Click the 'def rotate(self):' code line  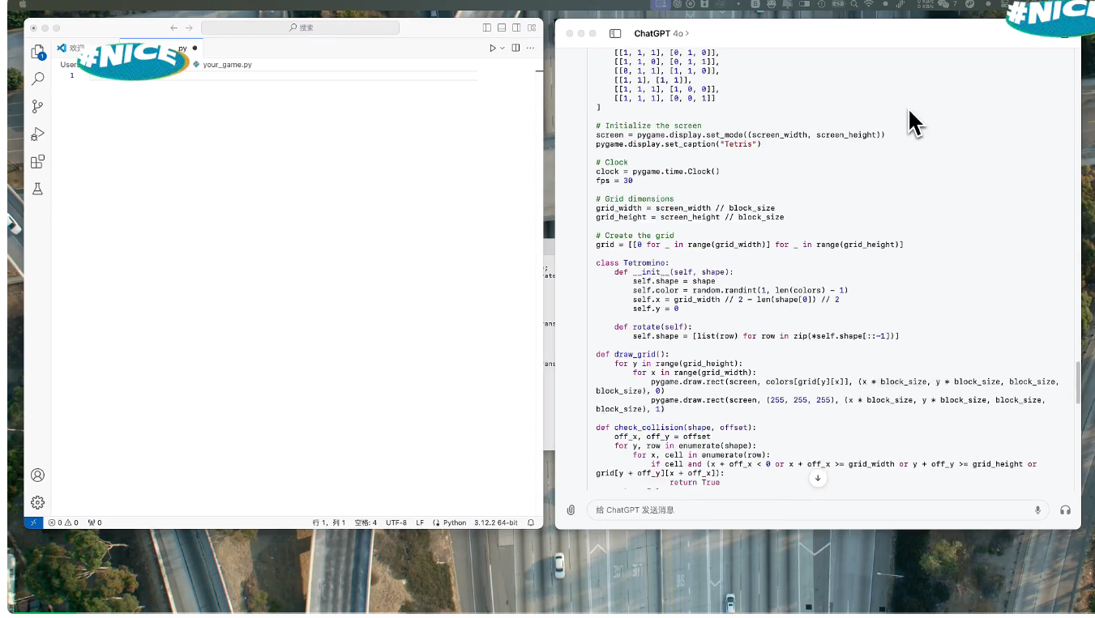coord(653,327)
